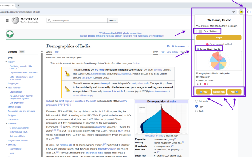Collapse the Genetics section in contents

pyautogui.click(x=6, y=124)
